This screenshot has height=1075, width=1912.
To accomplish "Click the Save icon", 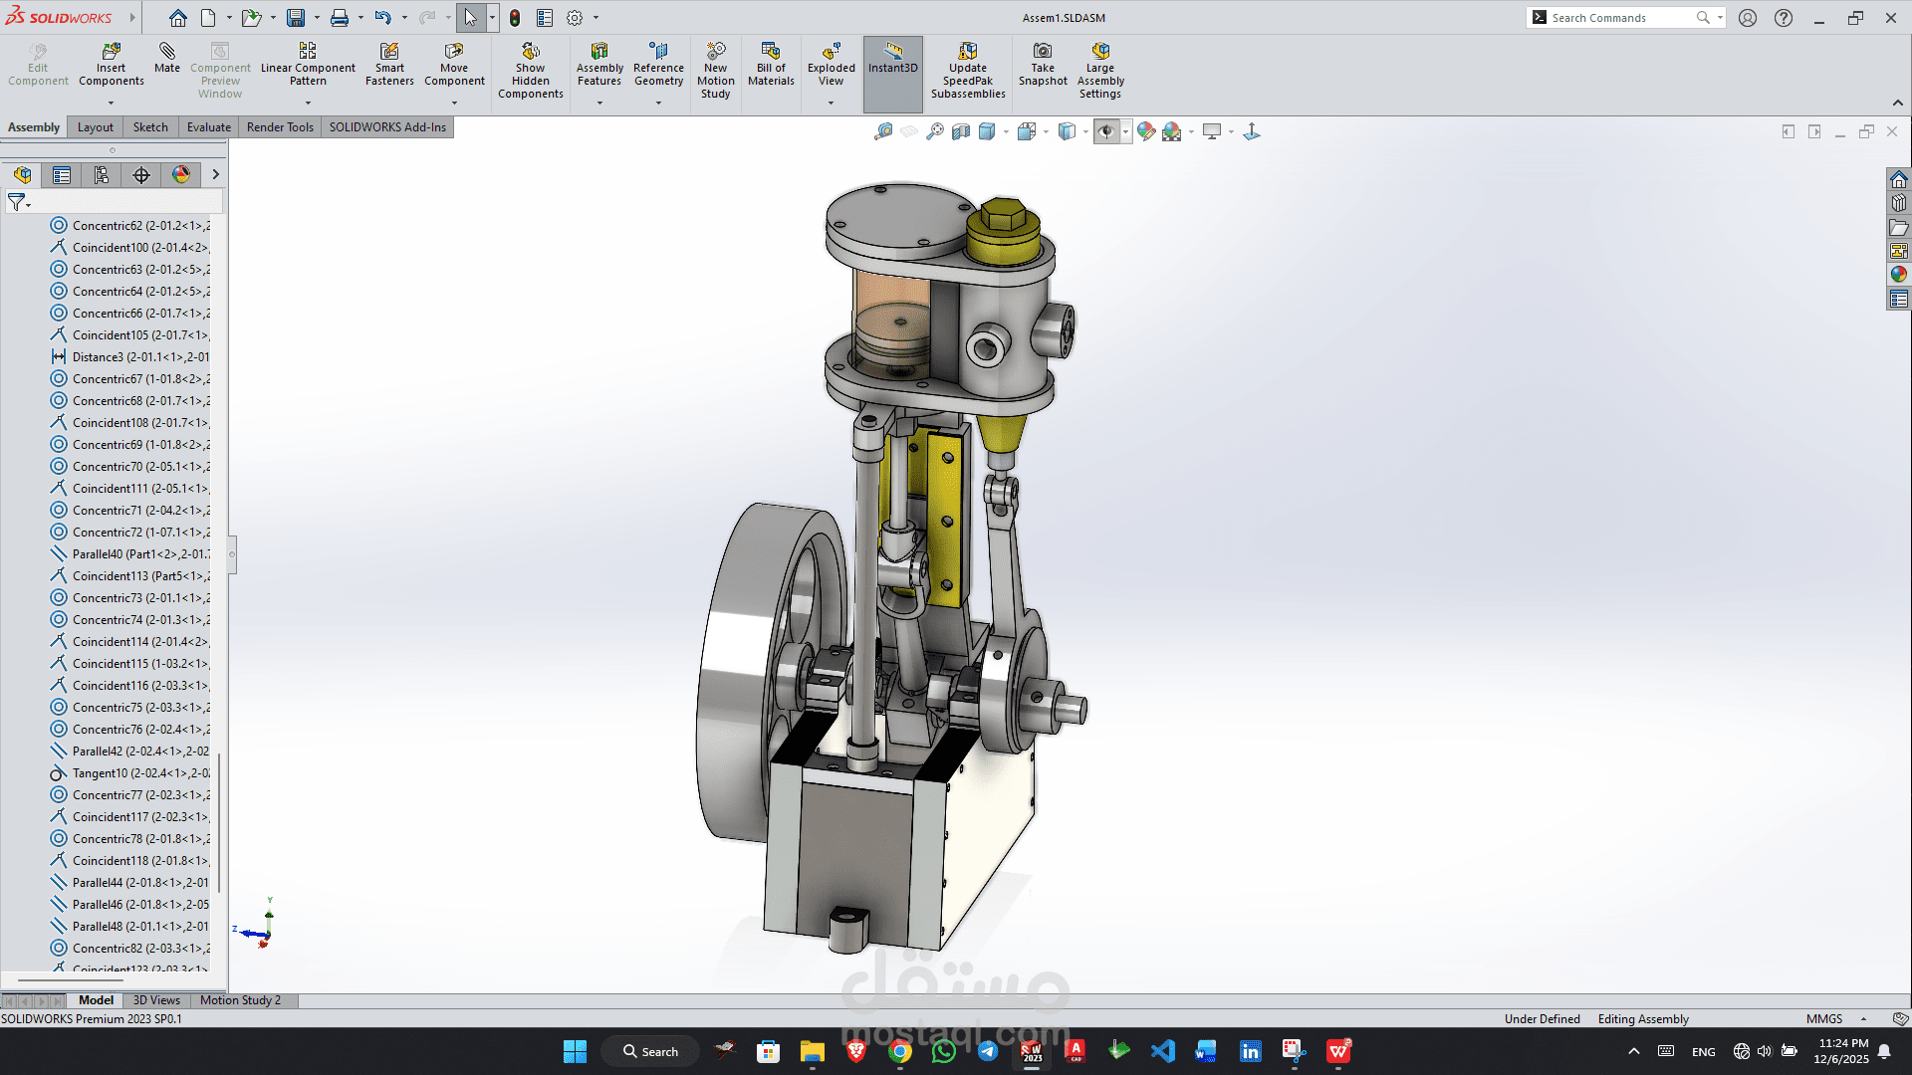I will (296, 18).
